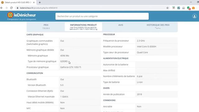Click the 'ALIMENTATION ÉLECTRIQUE' heading
The image size is (199, 112).
coord(116,58)
